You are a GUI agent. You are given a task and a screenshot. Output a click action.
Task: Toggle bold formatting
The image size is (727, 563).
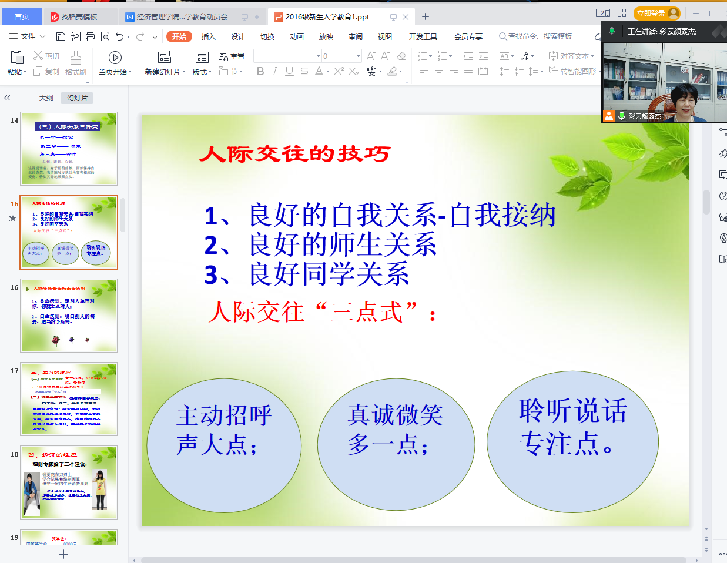click(x=260, y=71)
